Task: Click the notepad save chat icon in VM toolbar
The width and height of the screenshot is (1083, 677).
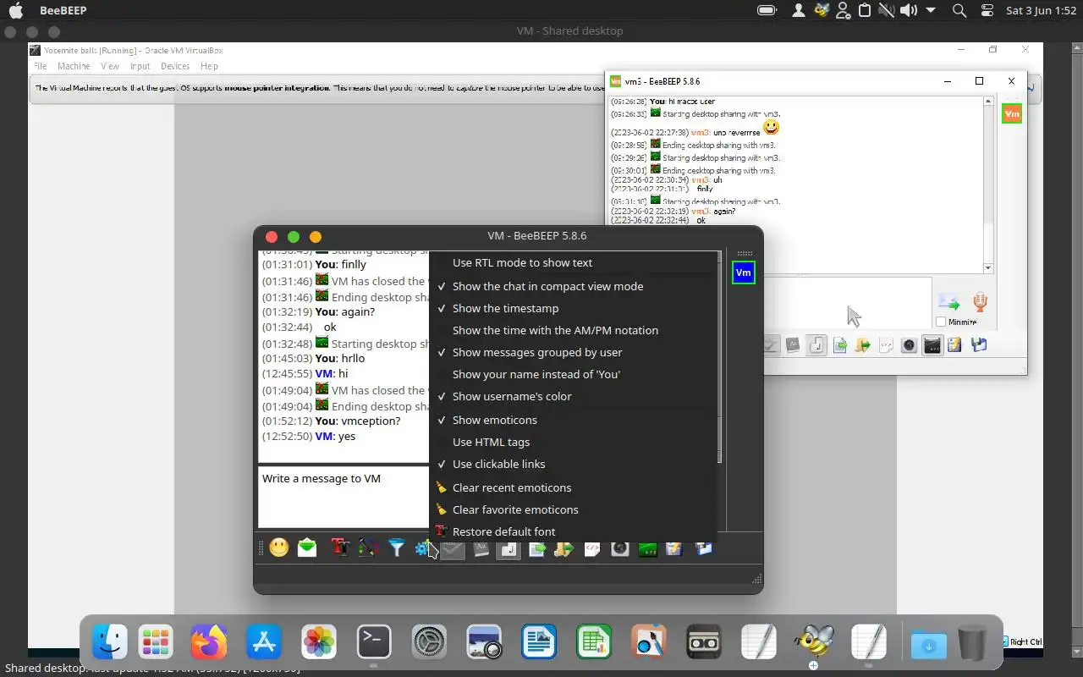Action: (x=674, y=549)
